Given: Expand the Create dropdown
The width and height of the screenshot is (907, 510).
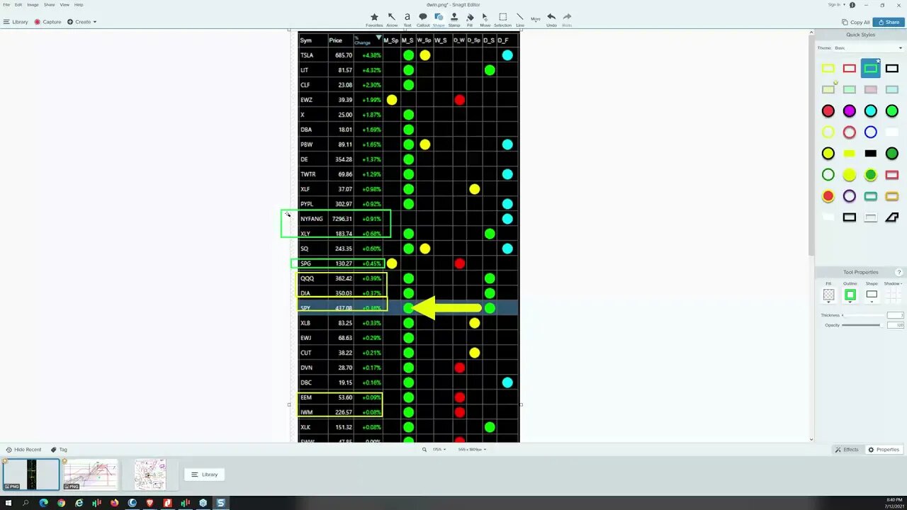Looking at the screenshot, I should [81, 22].
